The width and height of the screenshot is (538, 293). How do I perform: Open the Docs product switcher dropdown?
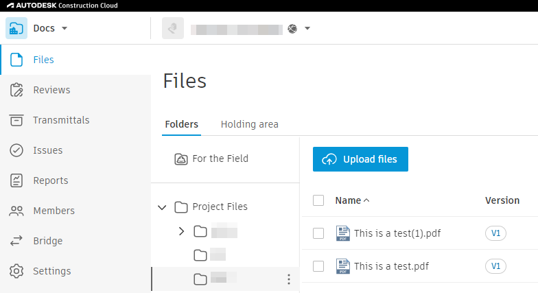(x=65, y=29)
